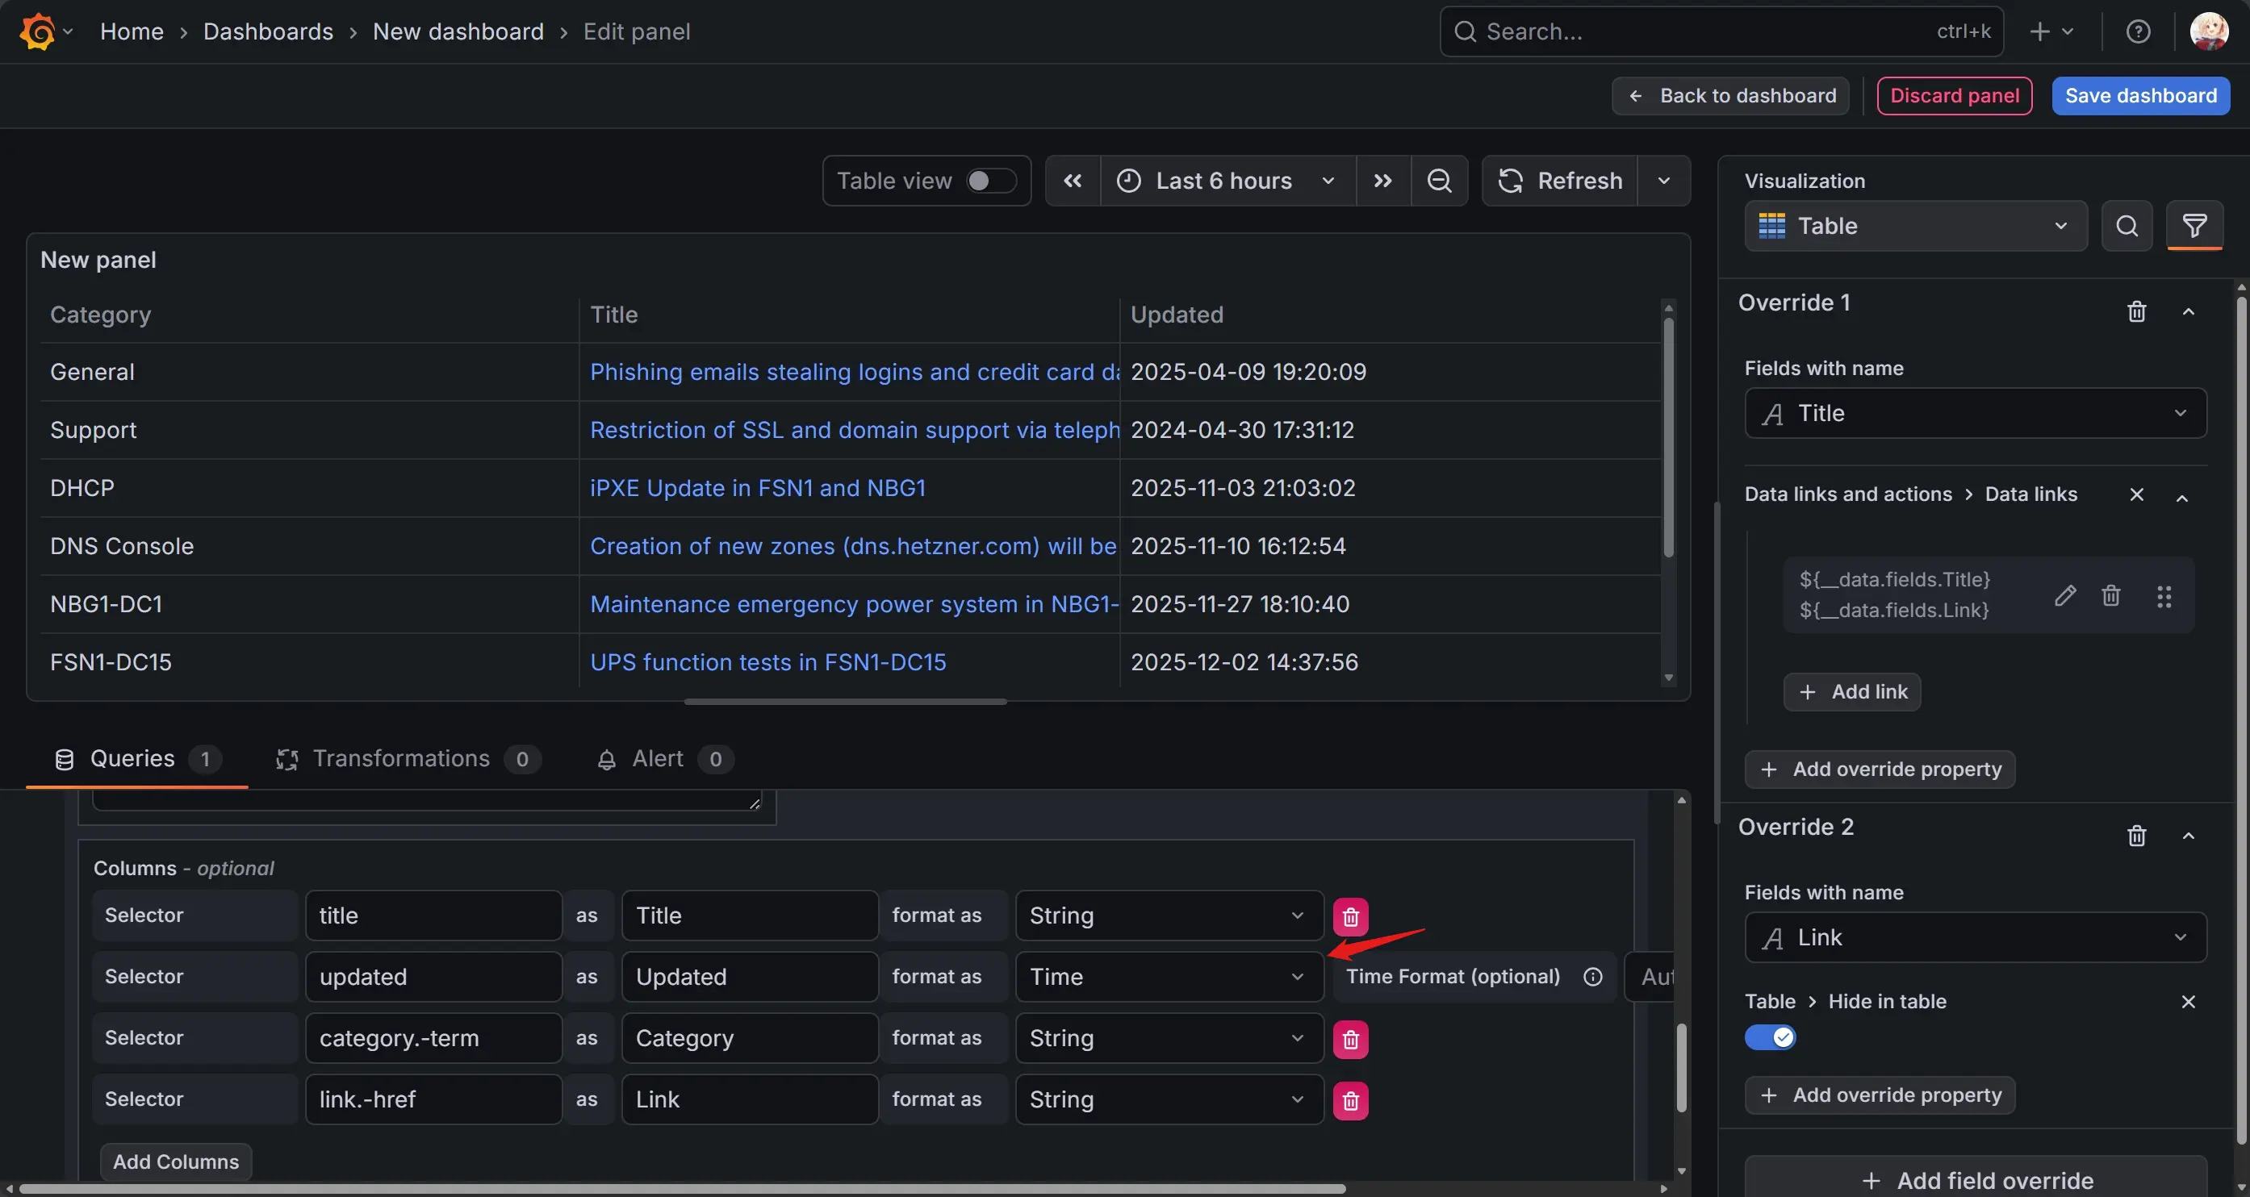Click the zoom out time range icon

tap(1439, 181)
